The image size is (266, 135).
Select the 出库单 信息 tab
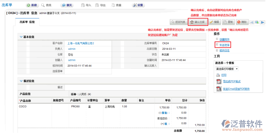(x=27, y=22)
